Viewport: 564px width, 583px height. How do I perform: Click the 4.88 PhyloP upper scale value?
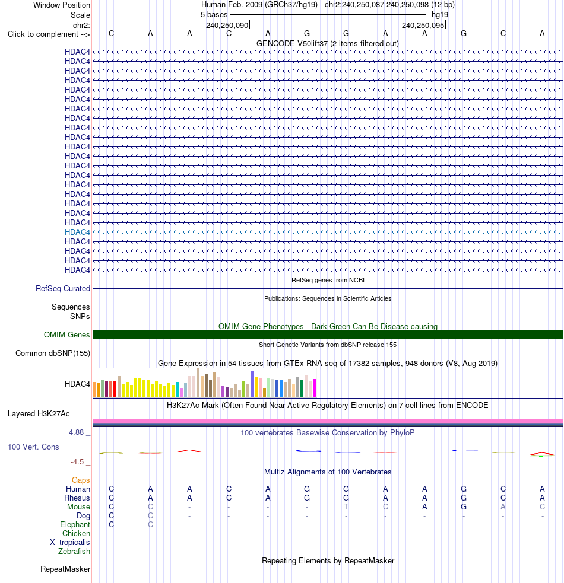(x=77, y=432)
